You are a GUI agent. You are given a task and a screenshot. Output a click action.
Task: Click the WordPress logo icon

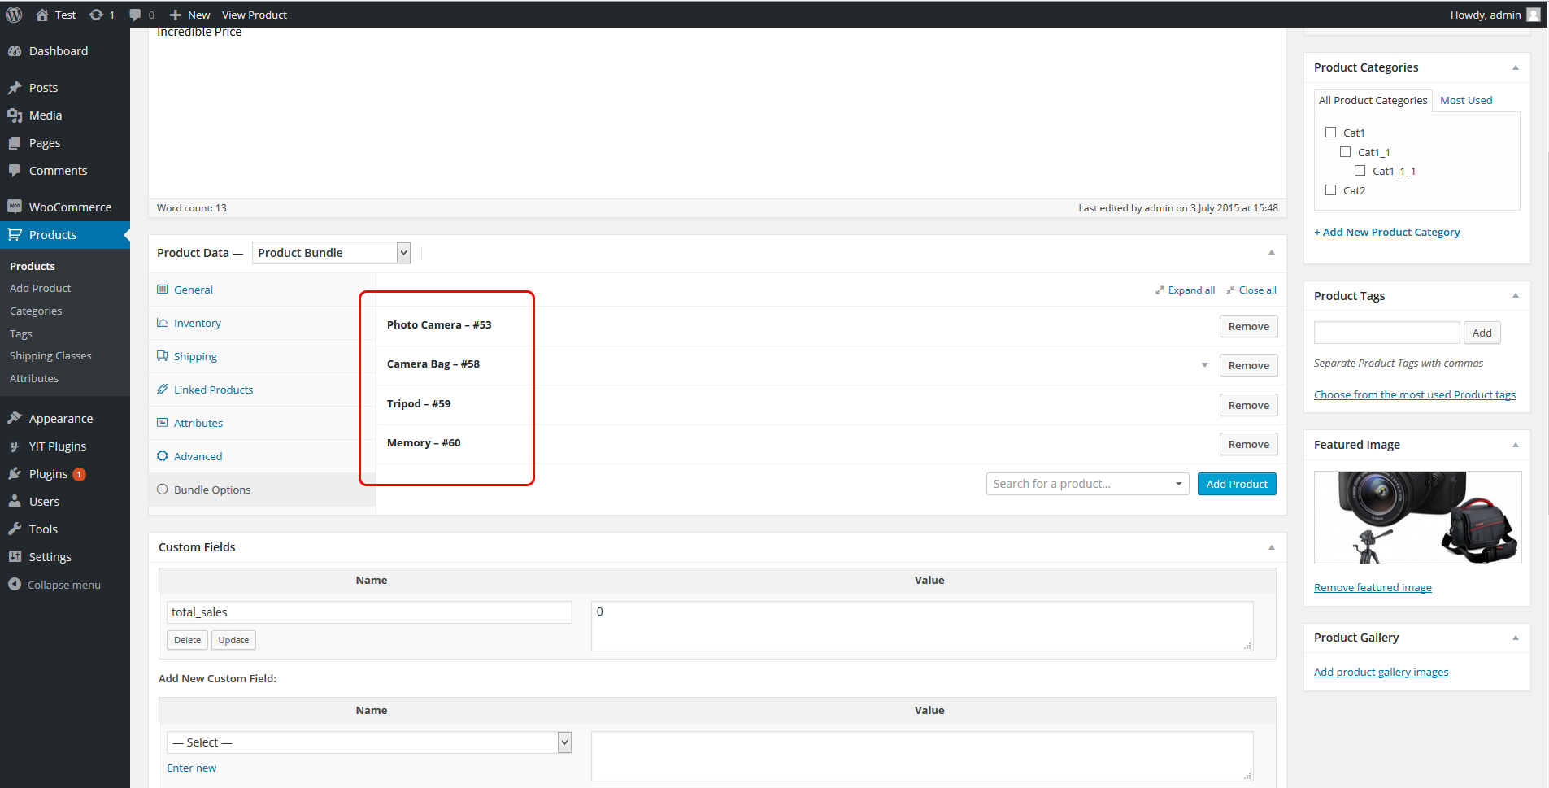(14, 15)
